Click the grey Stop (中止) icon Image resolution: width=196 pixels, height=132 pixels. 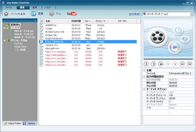[51, 14]
